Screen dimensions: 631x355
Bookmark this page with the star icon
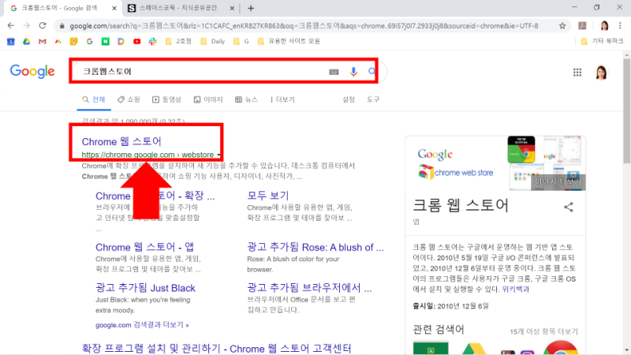pyautogui.click(x=562, y=26)
